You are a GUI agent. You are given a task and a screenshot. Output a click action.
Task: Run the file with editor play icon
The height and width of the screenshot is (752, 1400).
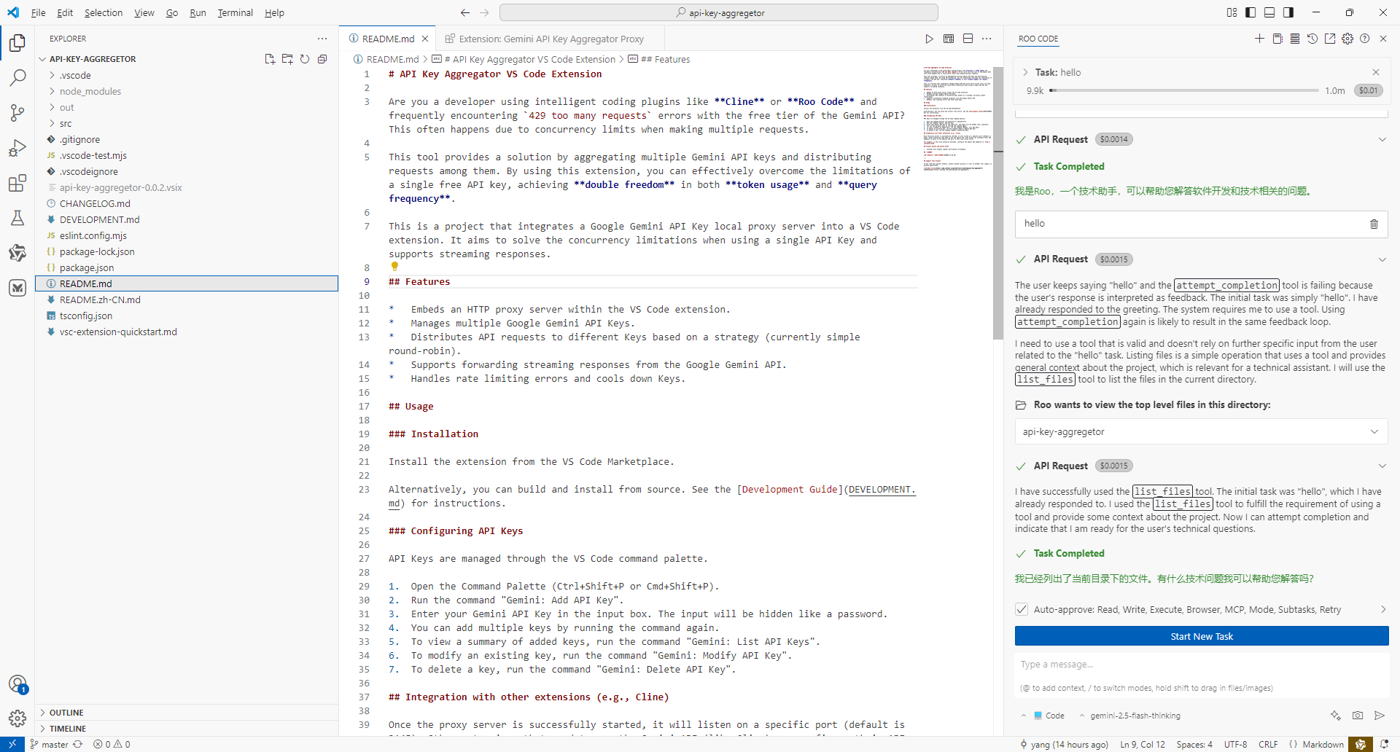[x=929, y=39]
